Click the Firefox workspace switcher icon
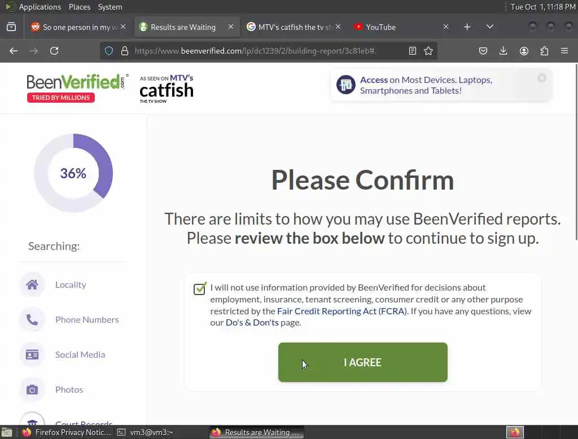Screen dimensions: 578x439 point(515,432)
